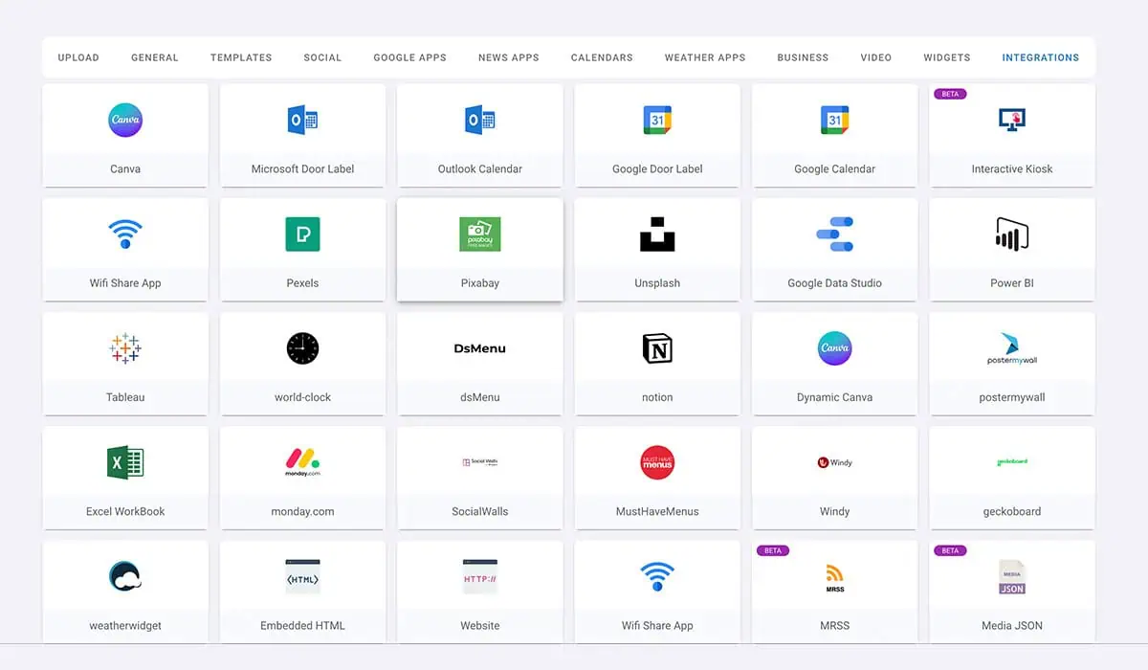Image resolution: width=1148 pixels, height=670 pixels.
Task: Select the Pexels app icon
Action: pos(302,234)
